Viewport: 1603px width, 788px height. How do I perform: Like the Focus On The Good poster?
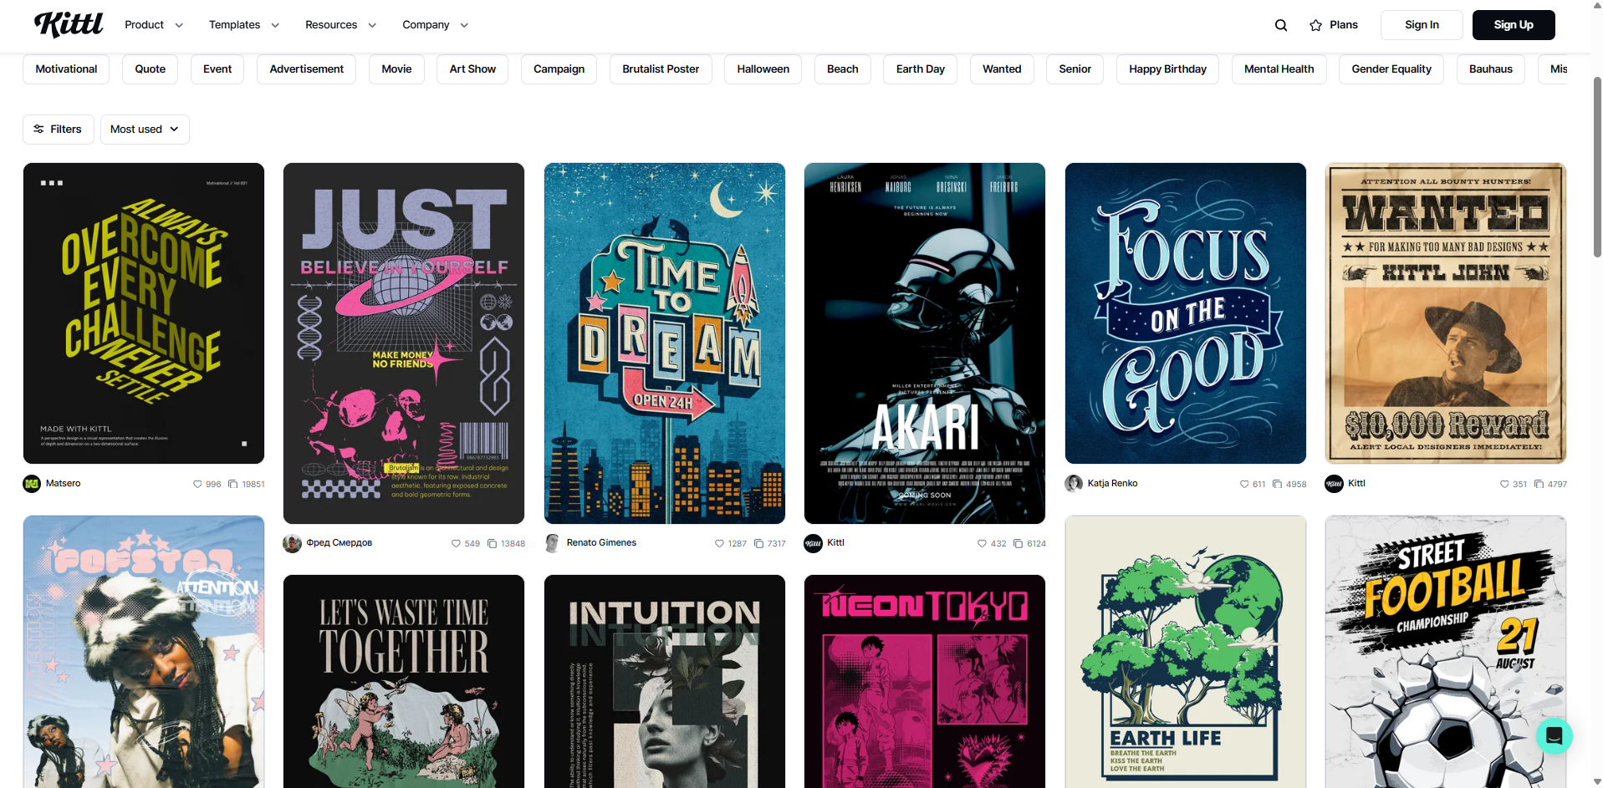click(1245, 483)
